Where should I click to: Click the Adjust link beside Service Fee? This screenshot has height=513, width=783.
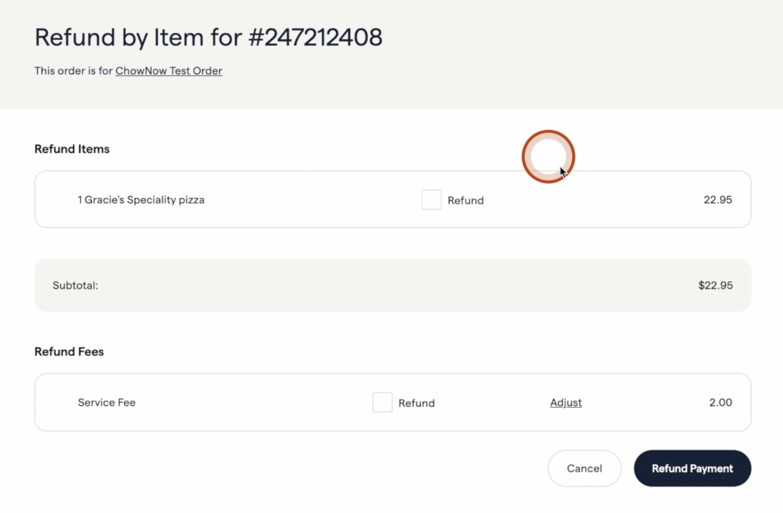click(x=565, y=402)
